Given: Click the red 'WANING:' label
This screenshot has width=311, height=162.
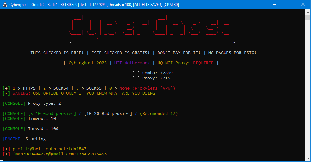Looking at the screenshot, I should click(x=21, y=93).
